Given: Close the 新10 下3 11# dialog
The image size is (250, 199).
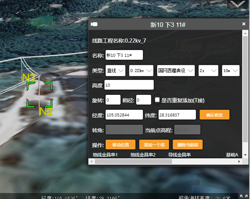Looking at the screenshot, I should [244, 24].
